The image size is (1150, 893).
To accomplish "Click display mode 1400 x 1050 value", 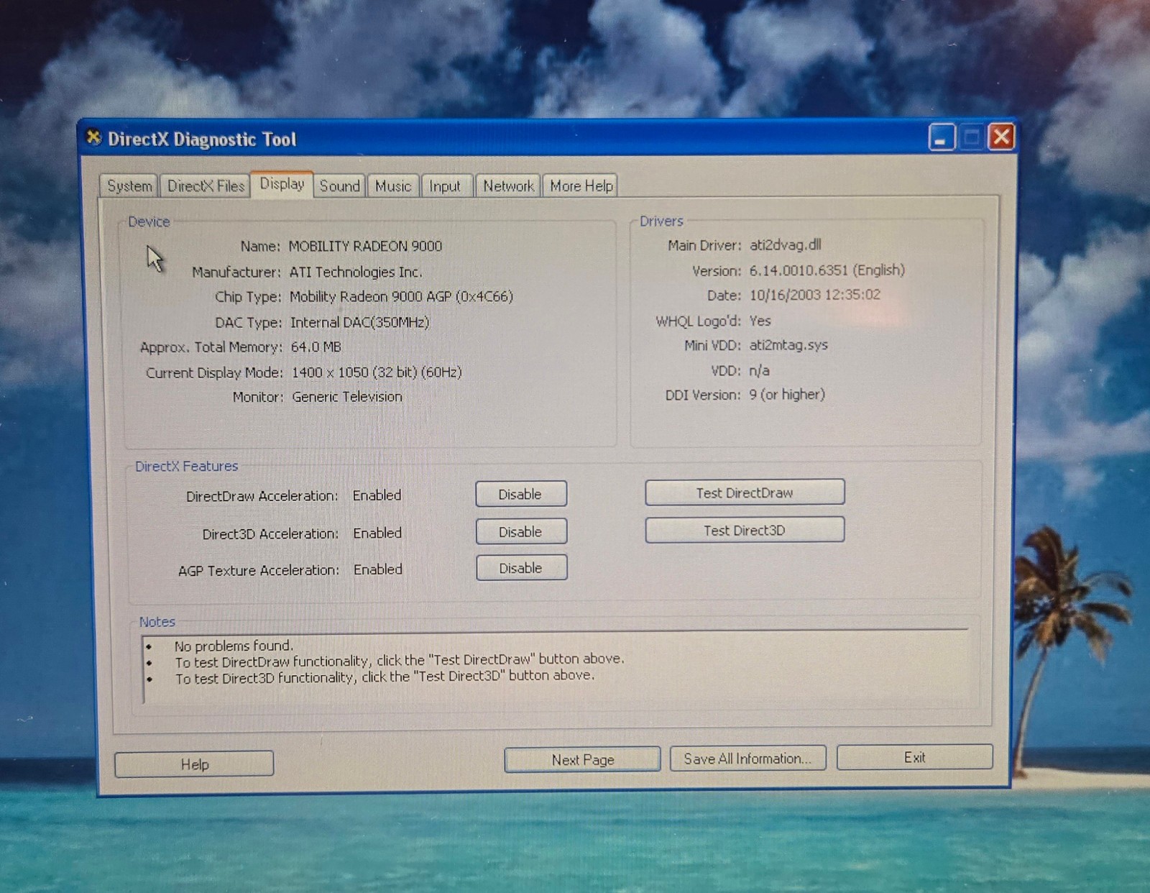I will (x=377, y=372).
